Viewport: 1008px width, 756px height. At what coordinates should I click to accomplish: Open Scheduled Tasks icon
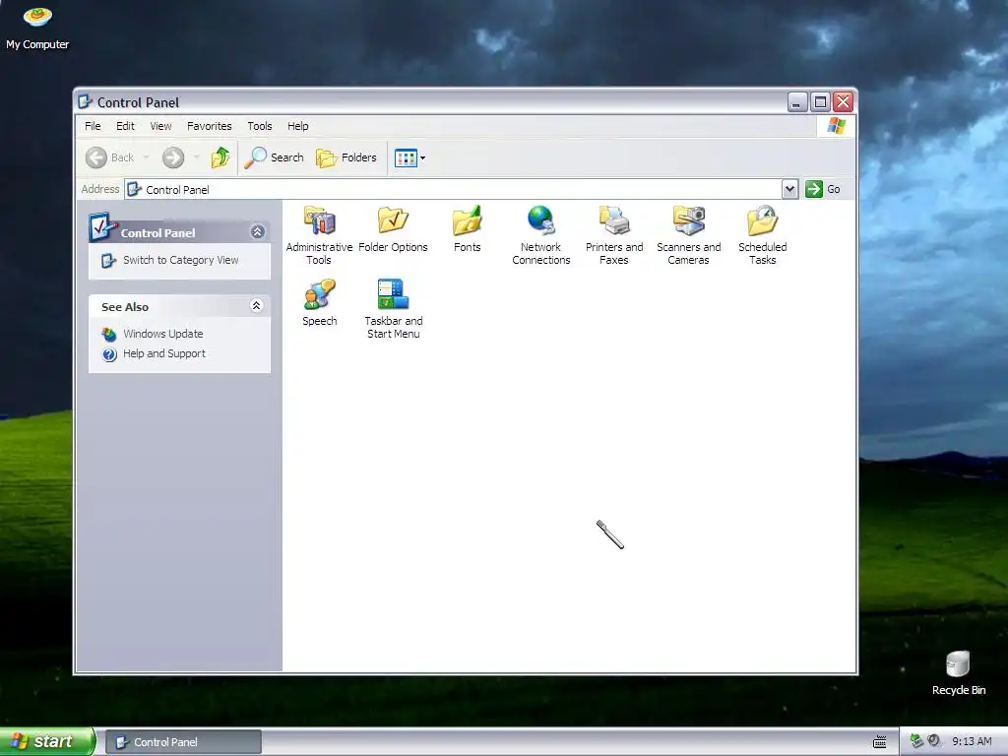(x=763, y=221)
